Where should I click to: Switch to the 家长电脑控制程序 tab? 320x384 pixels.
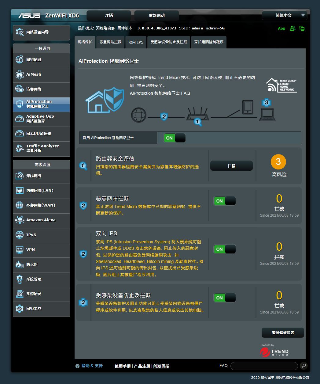[209, 42]
